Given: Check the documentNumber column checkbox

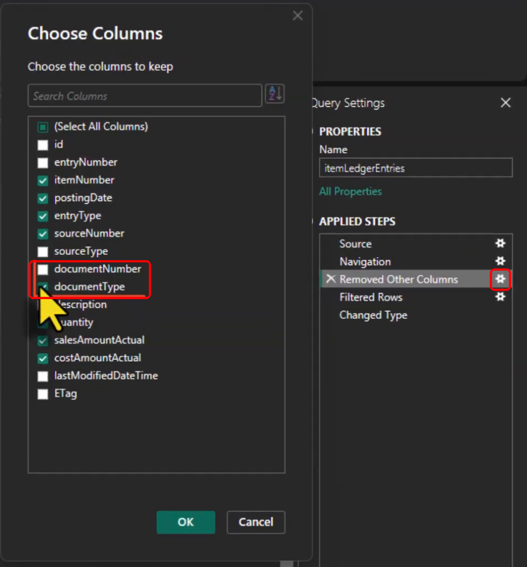Looking at the screenshot, I should point(43,269).
